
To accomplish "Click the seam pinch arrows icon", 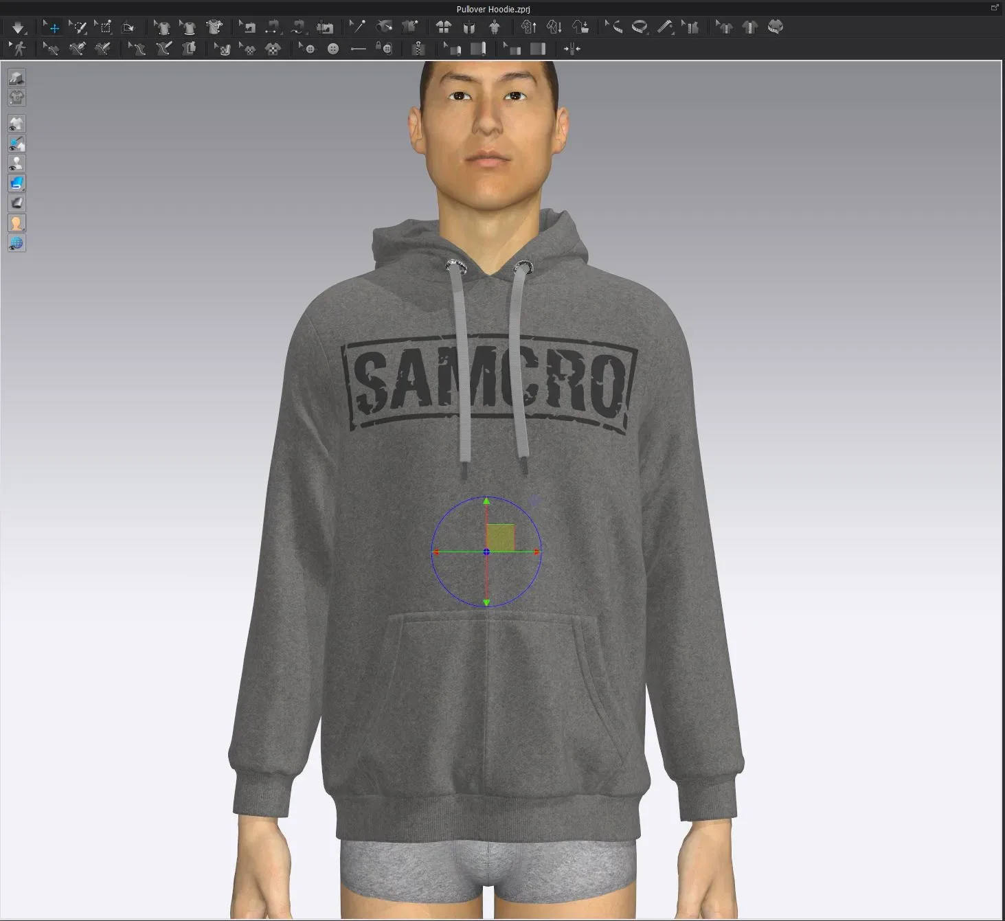I will (572, 49).
